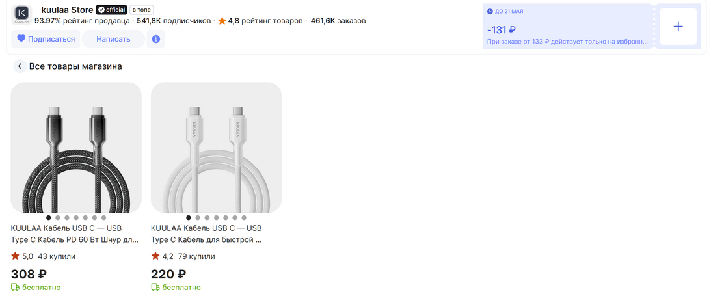Click the 'в топе' badge
This screenshot has width=709, height=296.
[x=142, y=10]
